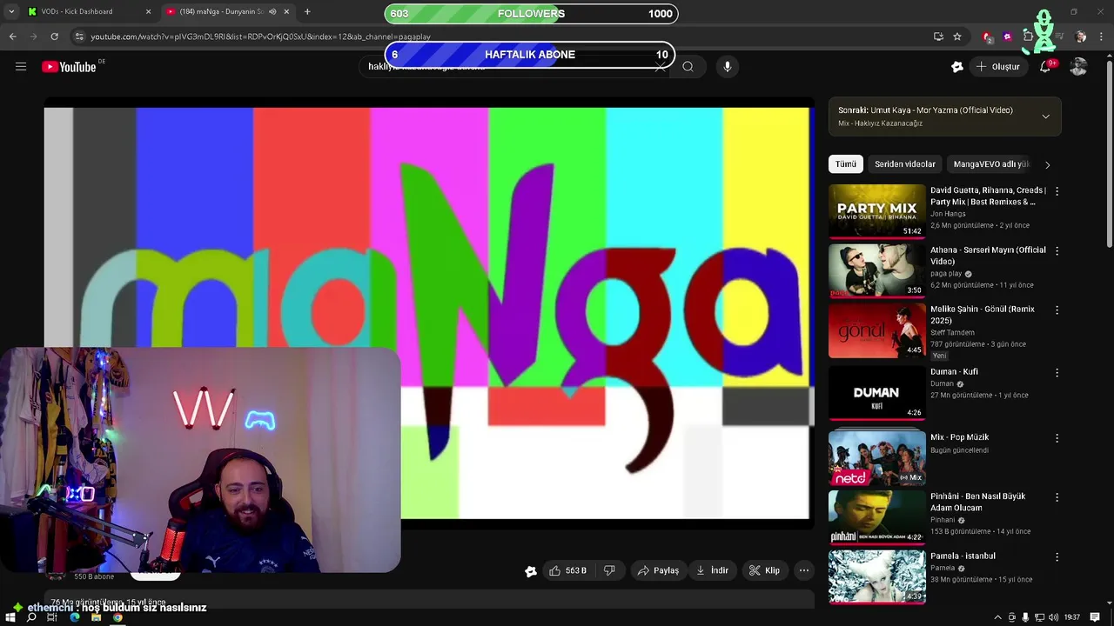Click the Oluştur create button
1114x626 pixels.
pyautogui.click(x=997, y=67)
